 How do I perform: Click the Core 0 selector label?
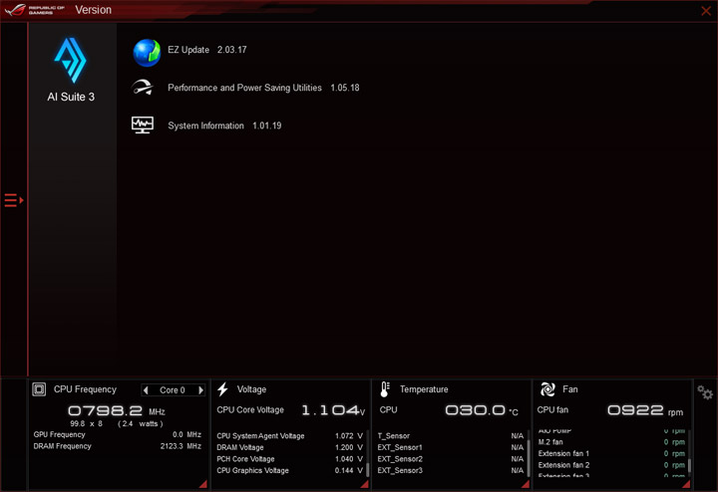(173, 390)
